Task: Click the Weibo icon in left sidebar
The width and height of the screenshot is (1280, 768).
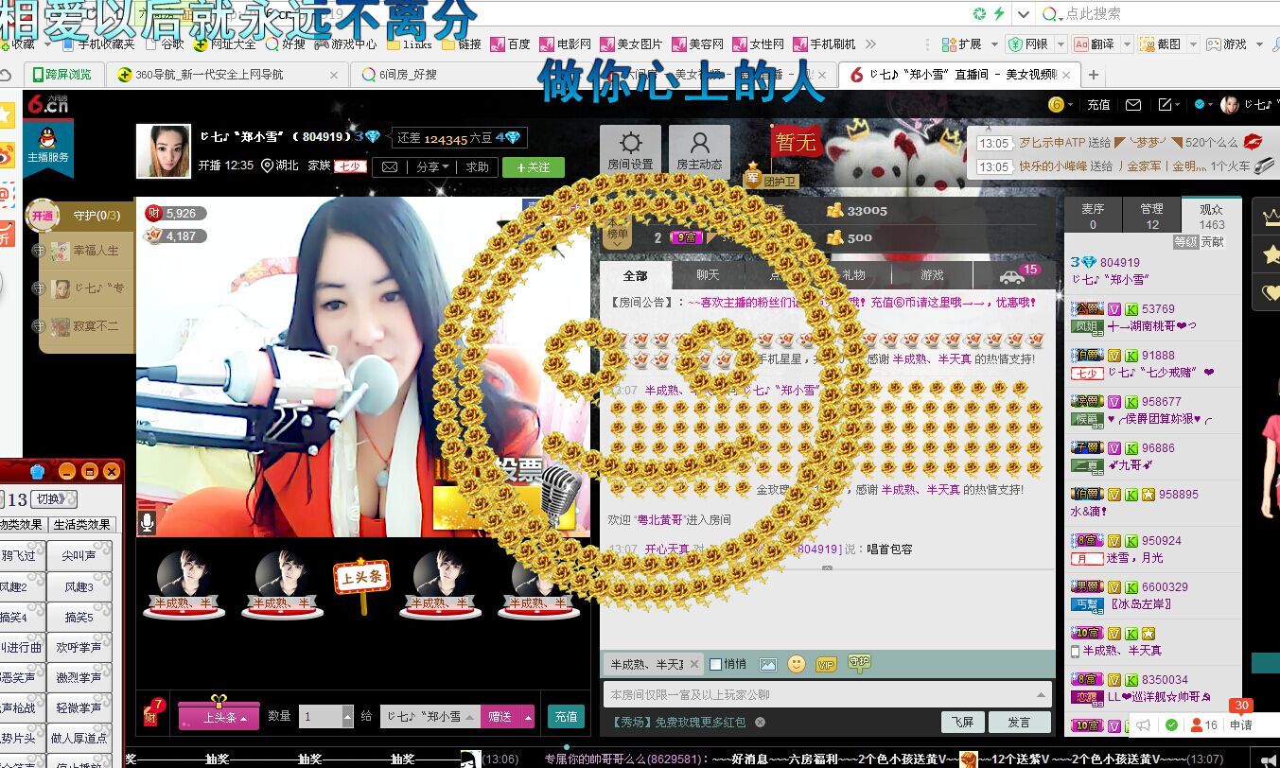Action: 7,155
